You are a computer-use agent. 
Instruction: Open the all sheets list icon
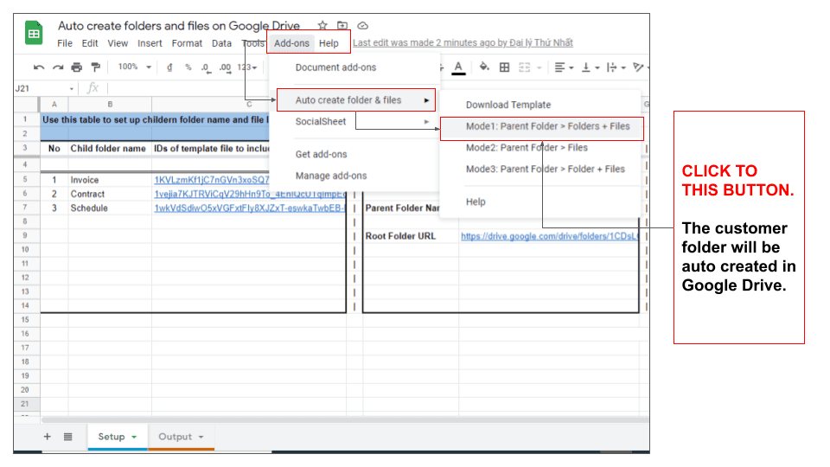(x=68, y=437)
